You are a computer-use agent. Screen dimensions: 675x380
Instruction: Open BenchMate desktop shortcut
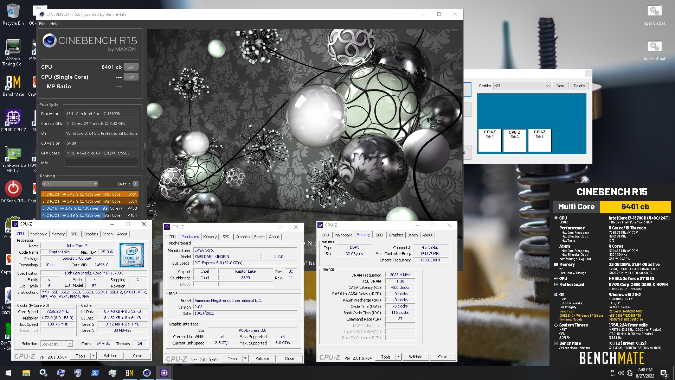click(x=13, y=85)
